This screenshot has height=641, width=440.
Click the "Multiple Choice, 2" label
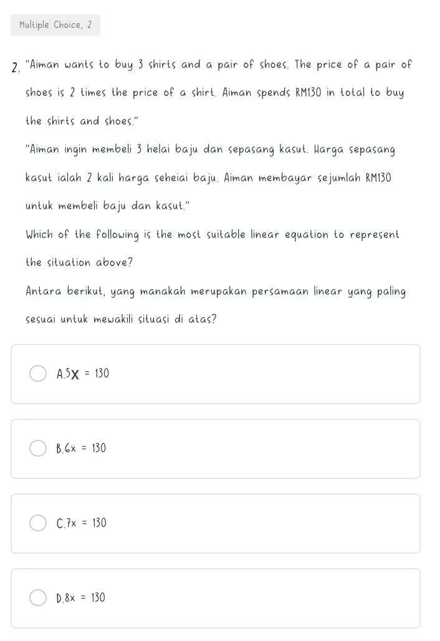pos(55,25)
